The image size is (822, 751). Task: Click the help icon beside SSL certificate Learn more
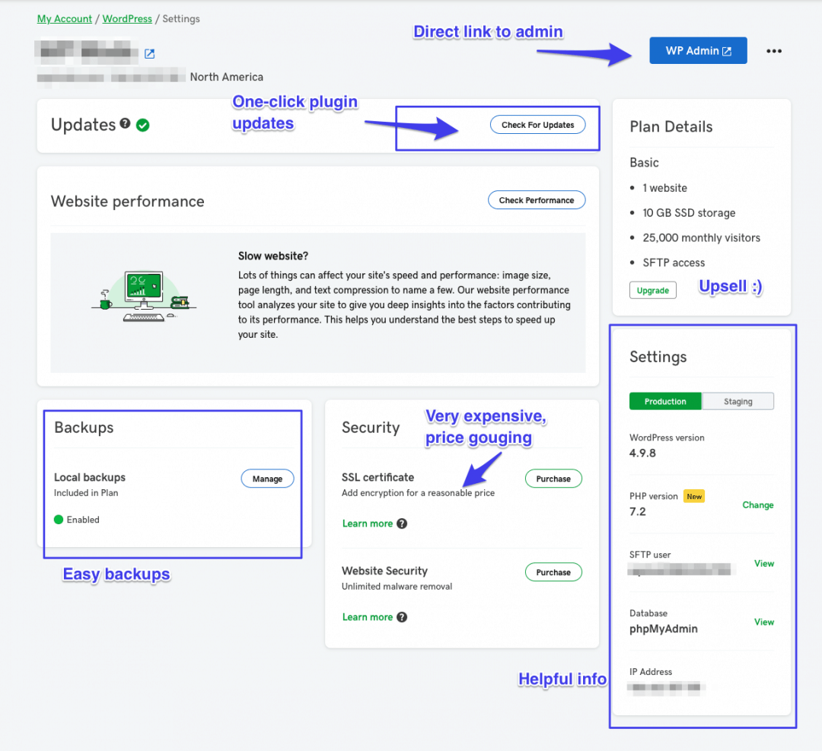pyautogui.click(x=402, y=523)
